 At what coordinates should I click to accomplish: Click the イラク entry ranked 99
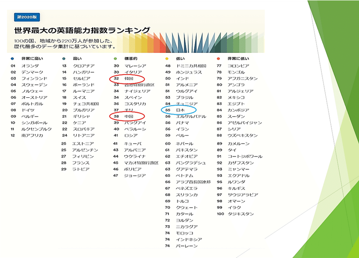click(x=234, y=207)
